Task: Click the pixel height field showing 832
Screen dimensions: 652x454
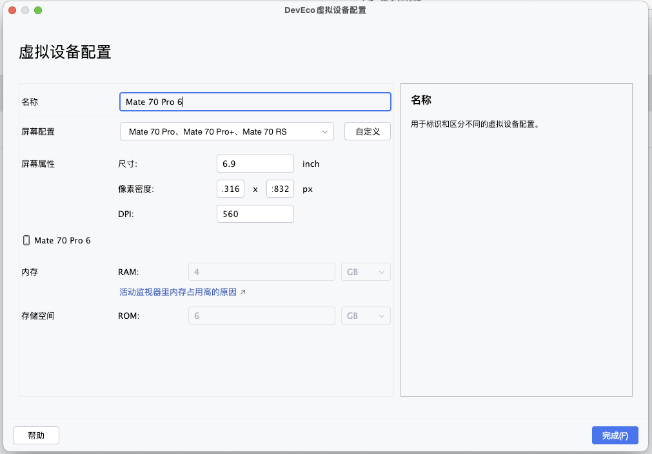Action: [281, 189]
